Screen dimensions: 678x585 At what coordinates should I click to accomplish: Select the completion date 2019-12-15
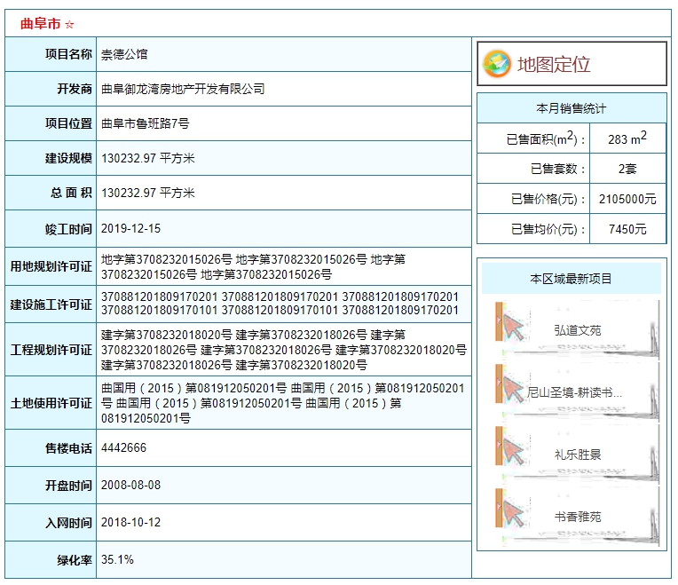tap(130, 228)
